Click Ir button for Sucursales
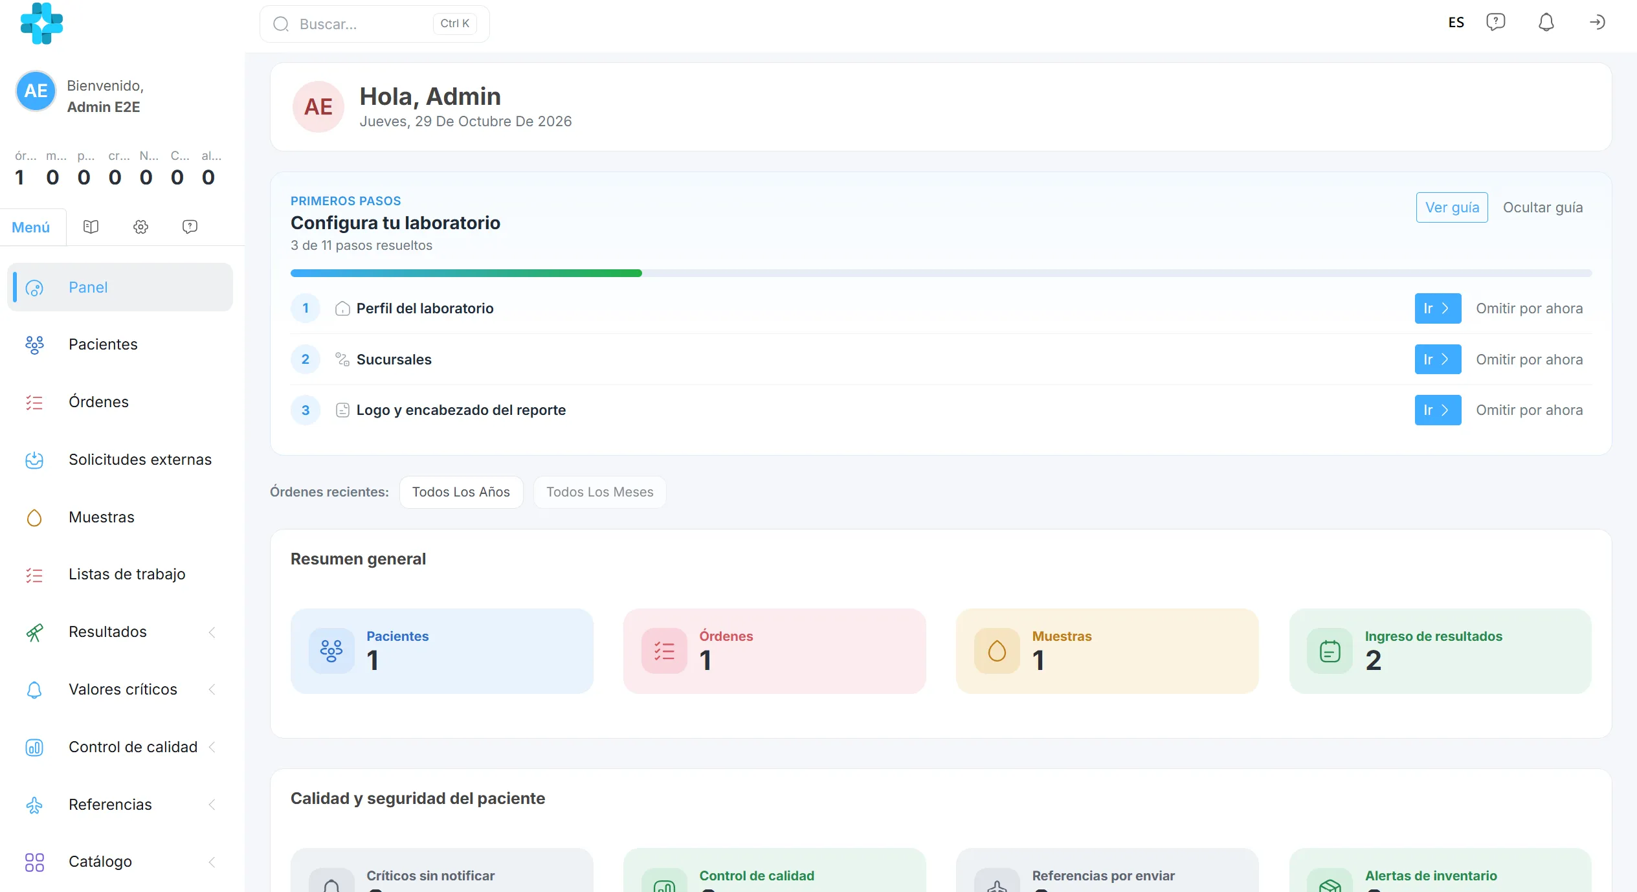 tap(1438, 359)
